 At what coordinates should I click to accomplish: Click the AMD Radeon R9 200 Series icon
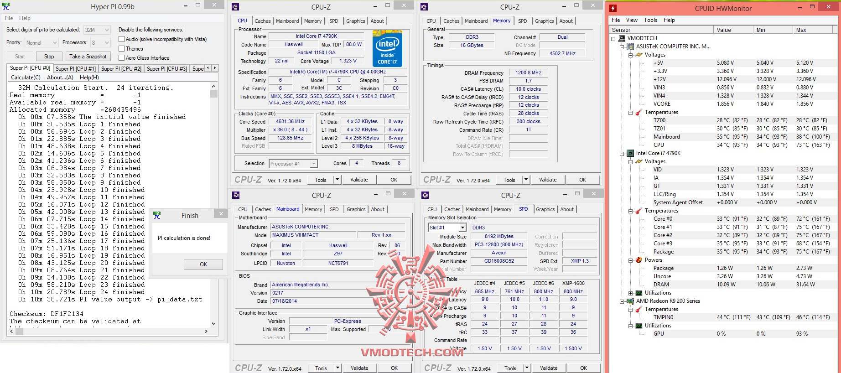(630, 301)
